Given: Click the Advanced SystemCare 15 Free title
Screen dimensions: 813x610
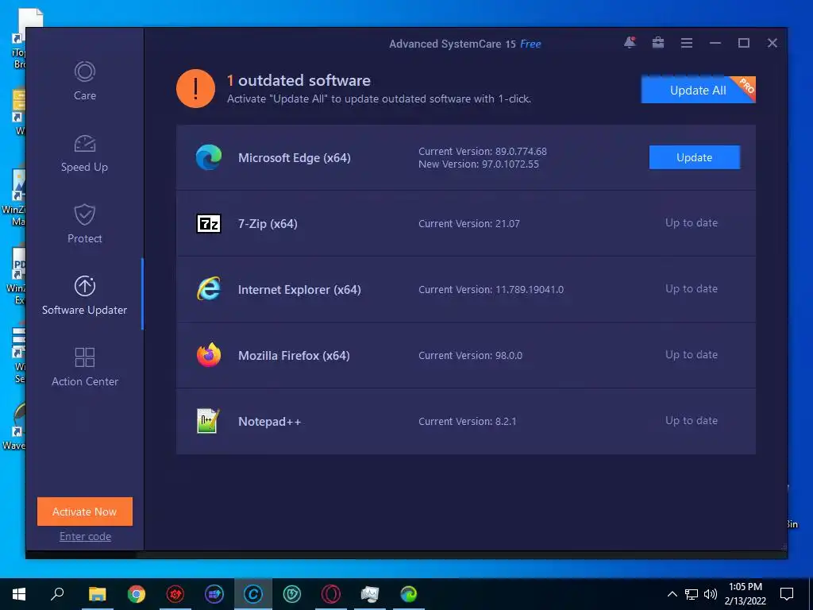Looking at the screenshot, I should click(x=464, y=44).
